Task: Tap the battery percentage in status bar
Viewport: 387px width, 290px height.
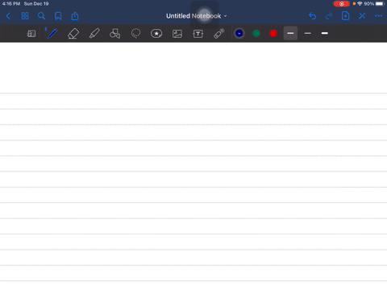Action: tap(369, 4)
